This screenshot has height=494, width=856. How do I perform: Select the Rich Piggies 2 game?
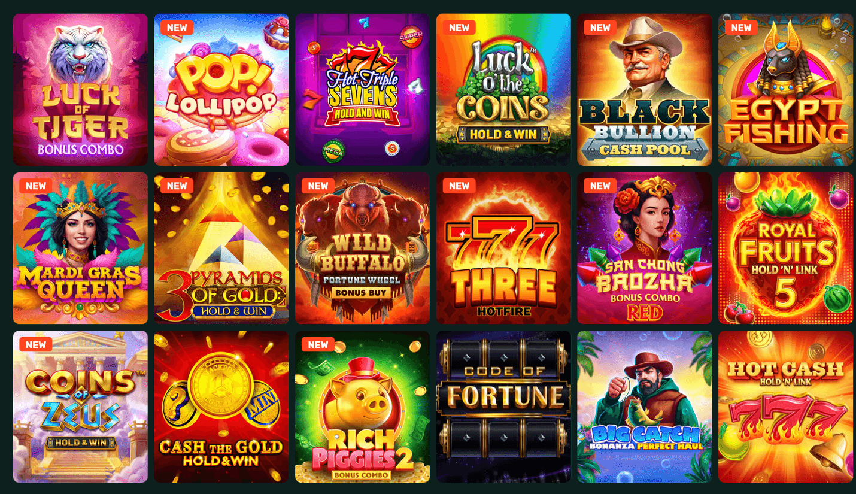pyautogui.click(x=362, y=407)
